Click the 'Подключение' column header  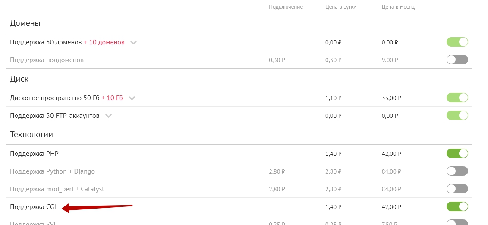[x=286, y=7]
